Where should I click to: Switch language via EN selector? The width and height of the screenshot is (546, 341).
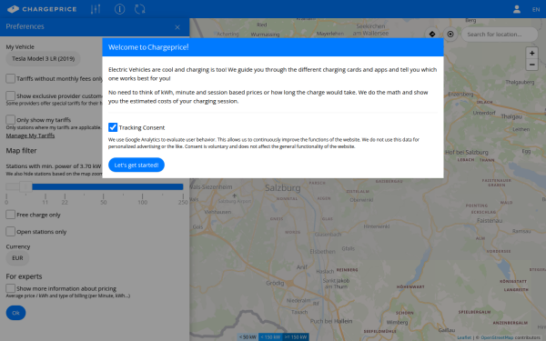[x=536, y=9]
